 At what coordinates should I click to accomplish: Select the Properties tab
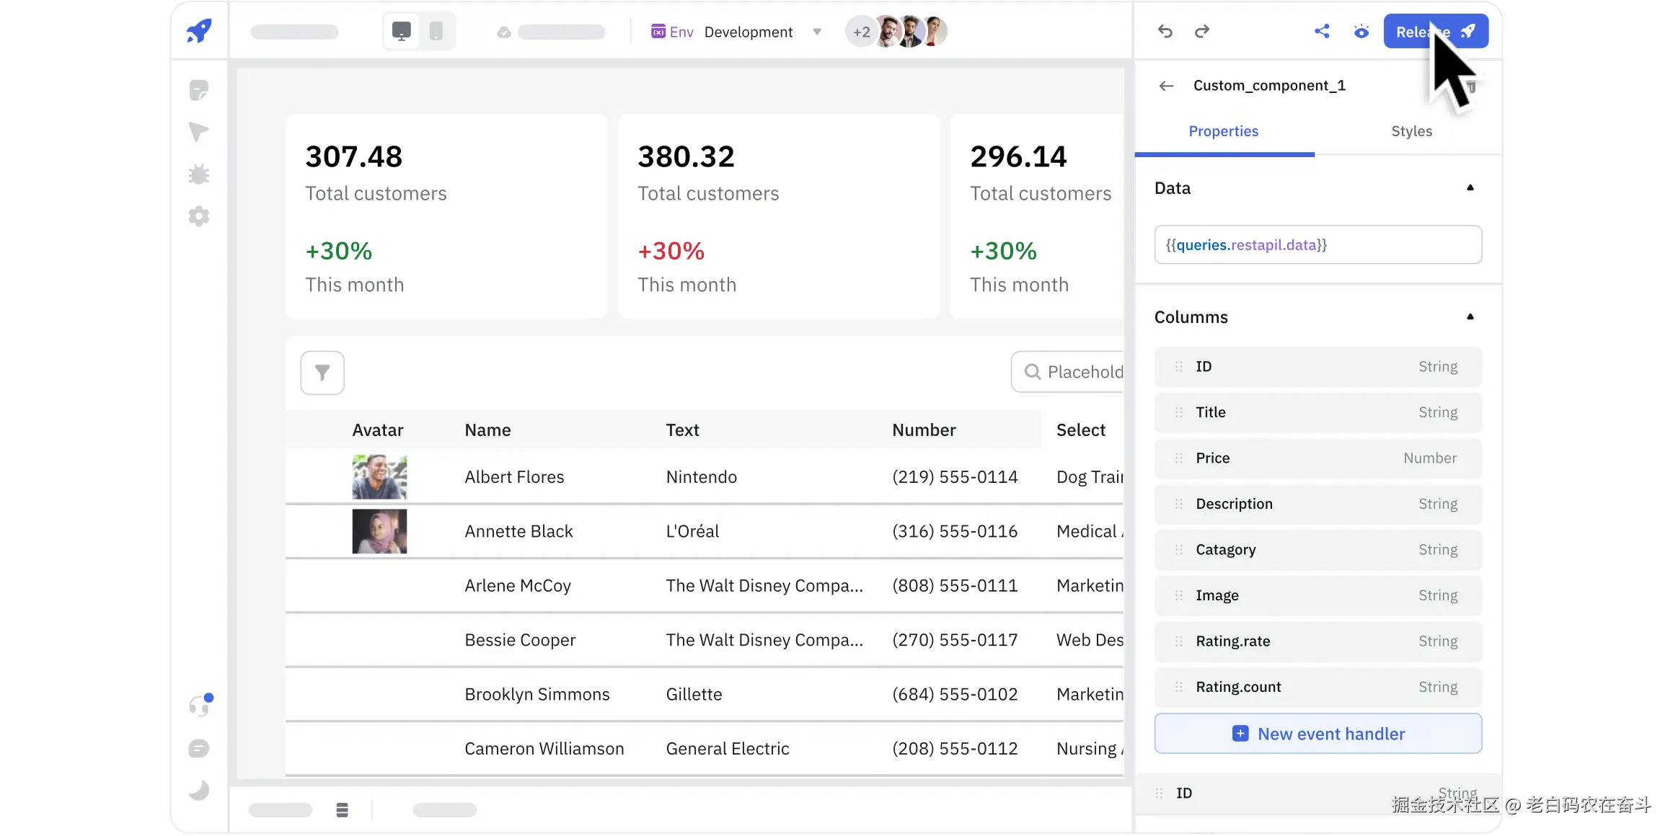1223,131
